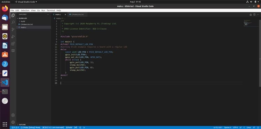261x129 pixels.
Task: Open Thunderbird Mail from the dock
Action: [x=5, y=18]
